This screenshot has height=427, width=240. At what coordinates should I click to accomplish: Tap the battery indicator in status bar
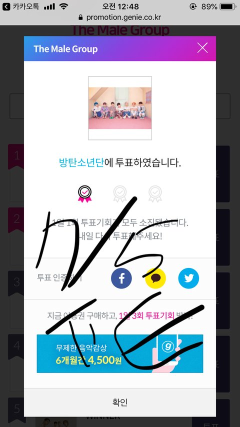pos(228,6)
